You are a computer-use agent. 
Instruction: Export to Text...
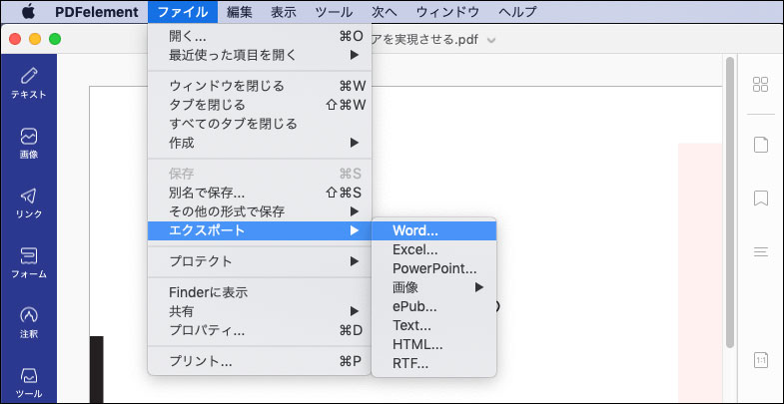[434, 326]
